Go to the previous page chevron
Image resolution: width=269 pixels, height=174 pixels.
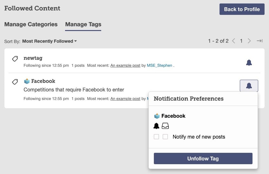tap(233, 41)
